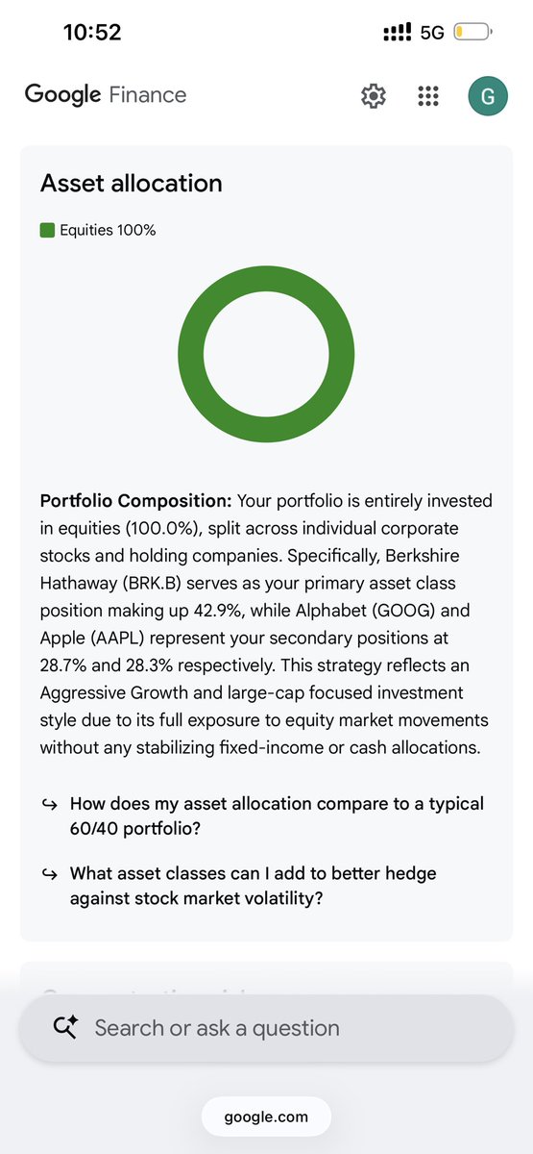Tap the Equities 100% legend label
The image size is (533, 1154).
pos(108,230)
